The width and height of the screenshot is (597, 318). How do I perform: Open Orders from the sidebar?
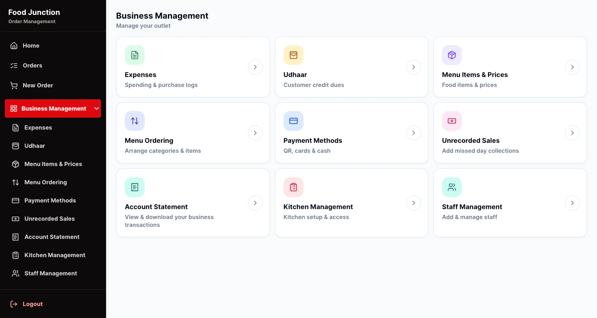[x=53, y=65]
